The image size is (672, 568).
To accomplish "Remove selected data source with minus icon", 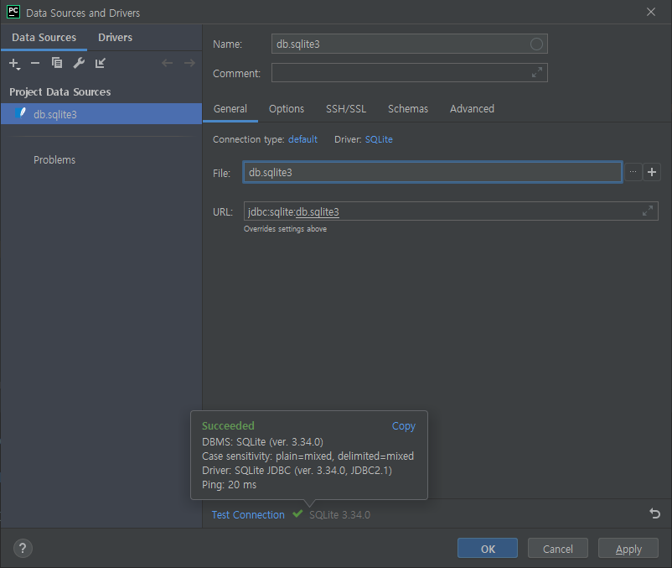I will click(x=35, y=64).
